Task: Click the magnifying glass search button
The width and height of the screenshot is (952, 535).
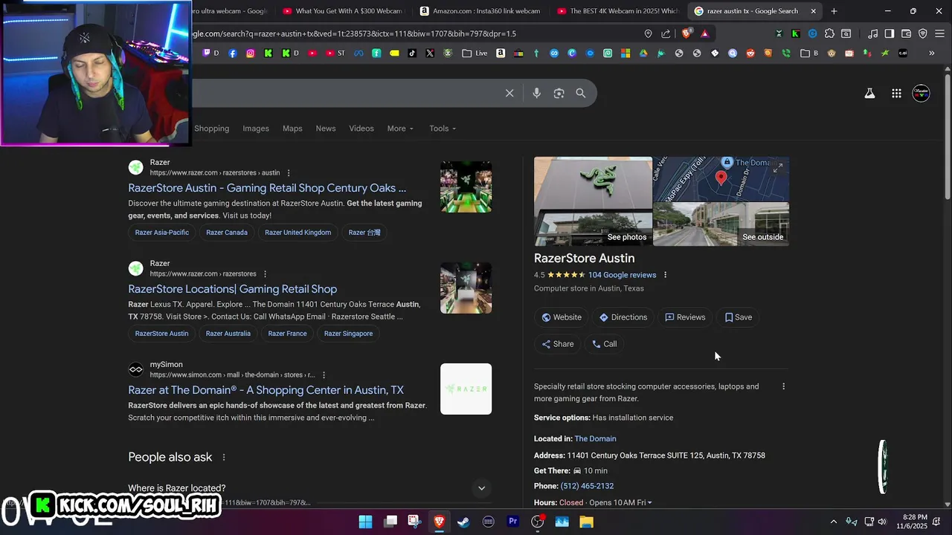Action: [581, 93]
